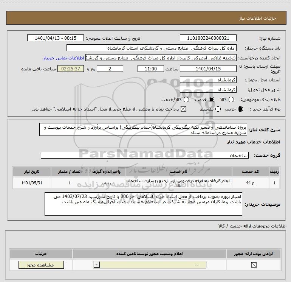Click the need number field 1101003240000021
291x282 pixels.
[208, 38]
